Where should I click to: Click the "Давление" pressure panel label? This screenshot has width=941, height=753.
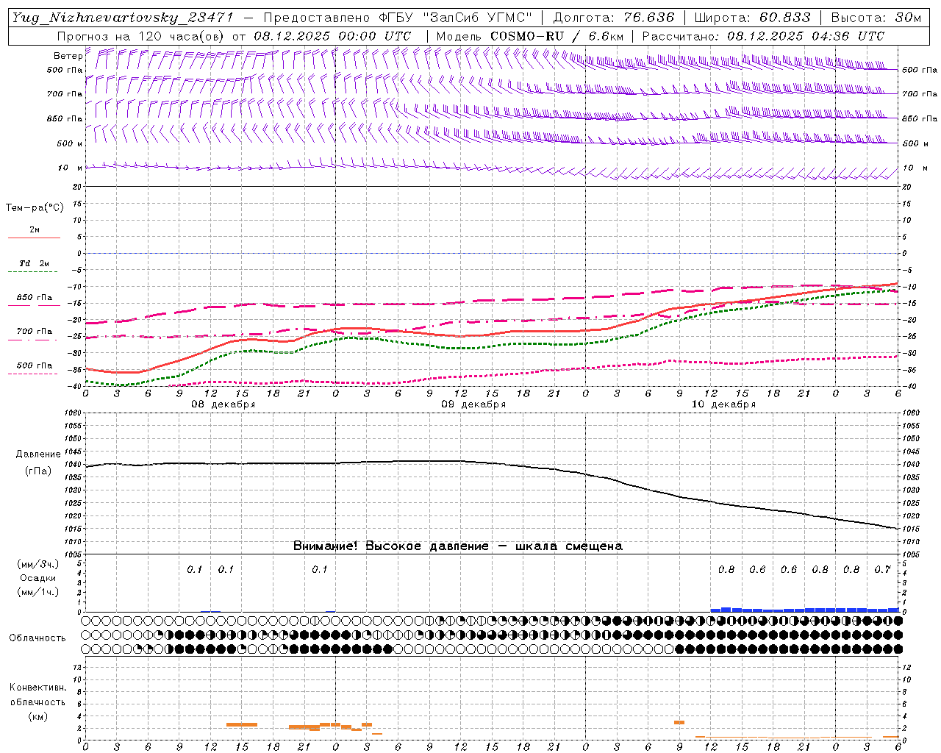[x=38, y=454]
